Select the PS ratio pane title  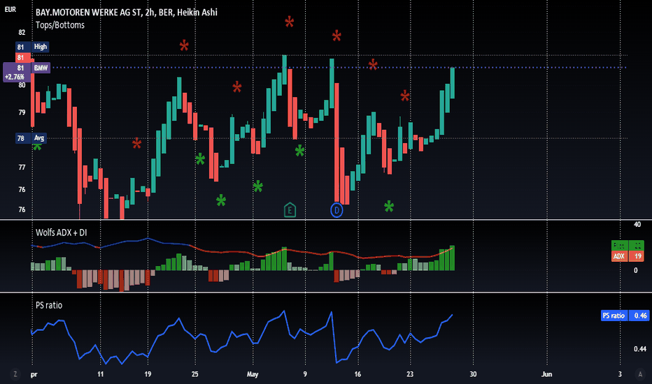[x=49, y=305]
